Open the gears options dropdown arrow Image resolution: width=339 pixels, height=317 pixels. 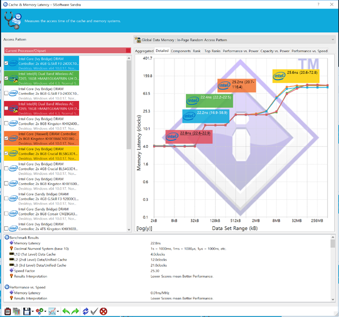(45, 311)
